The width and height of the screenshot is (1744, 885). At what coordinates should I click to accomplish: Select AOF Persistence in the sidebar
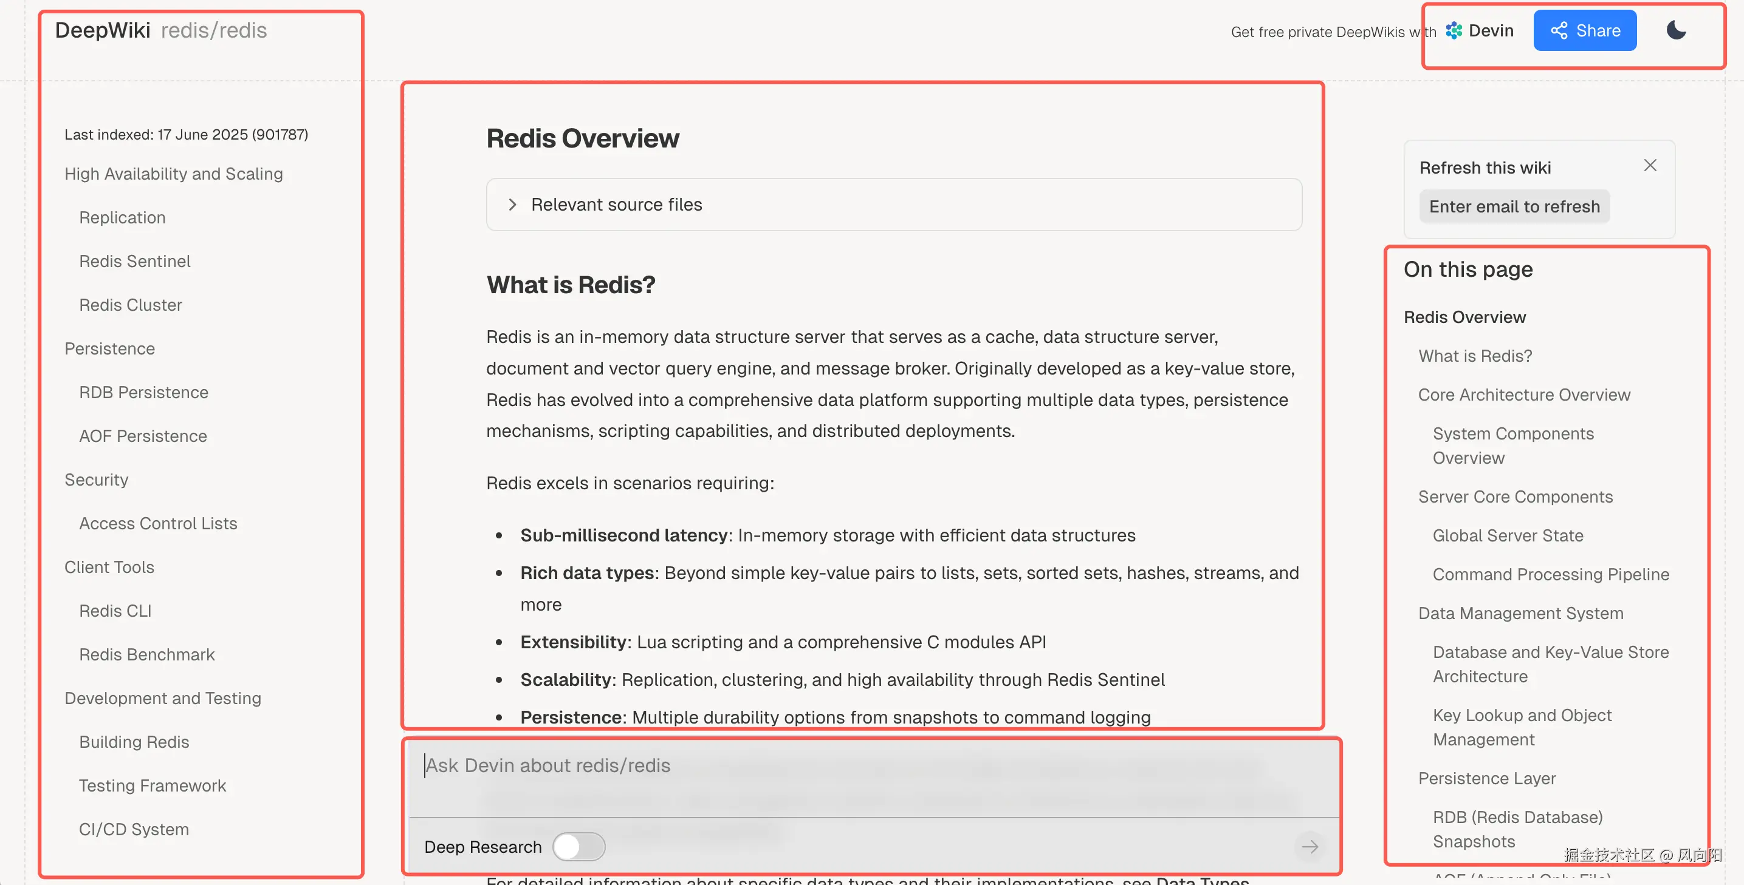coord(143,436)
